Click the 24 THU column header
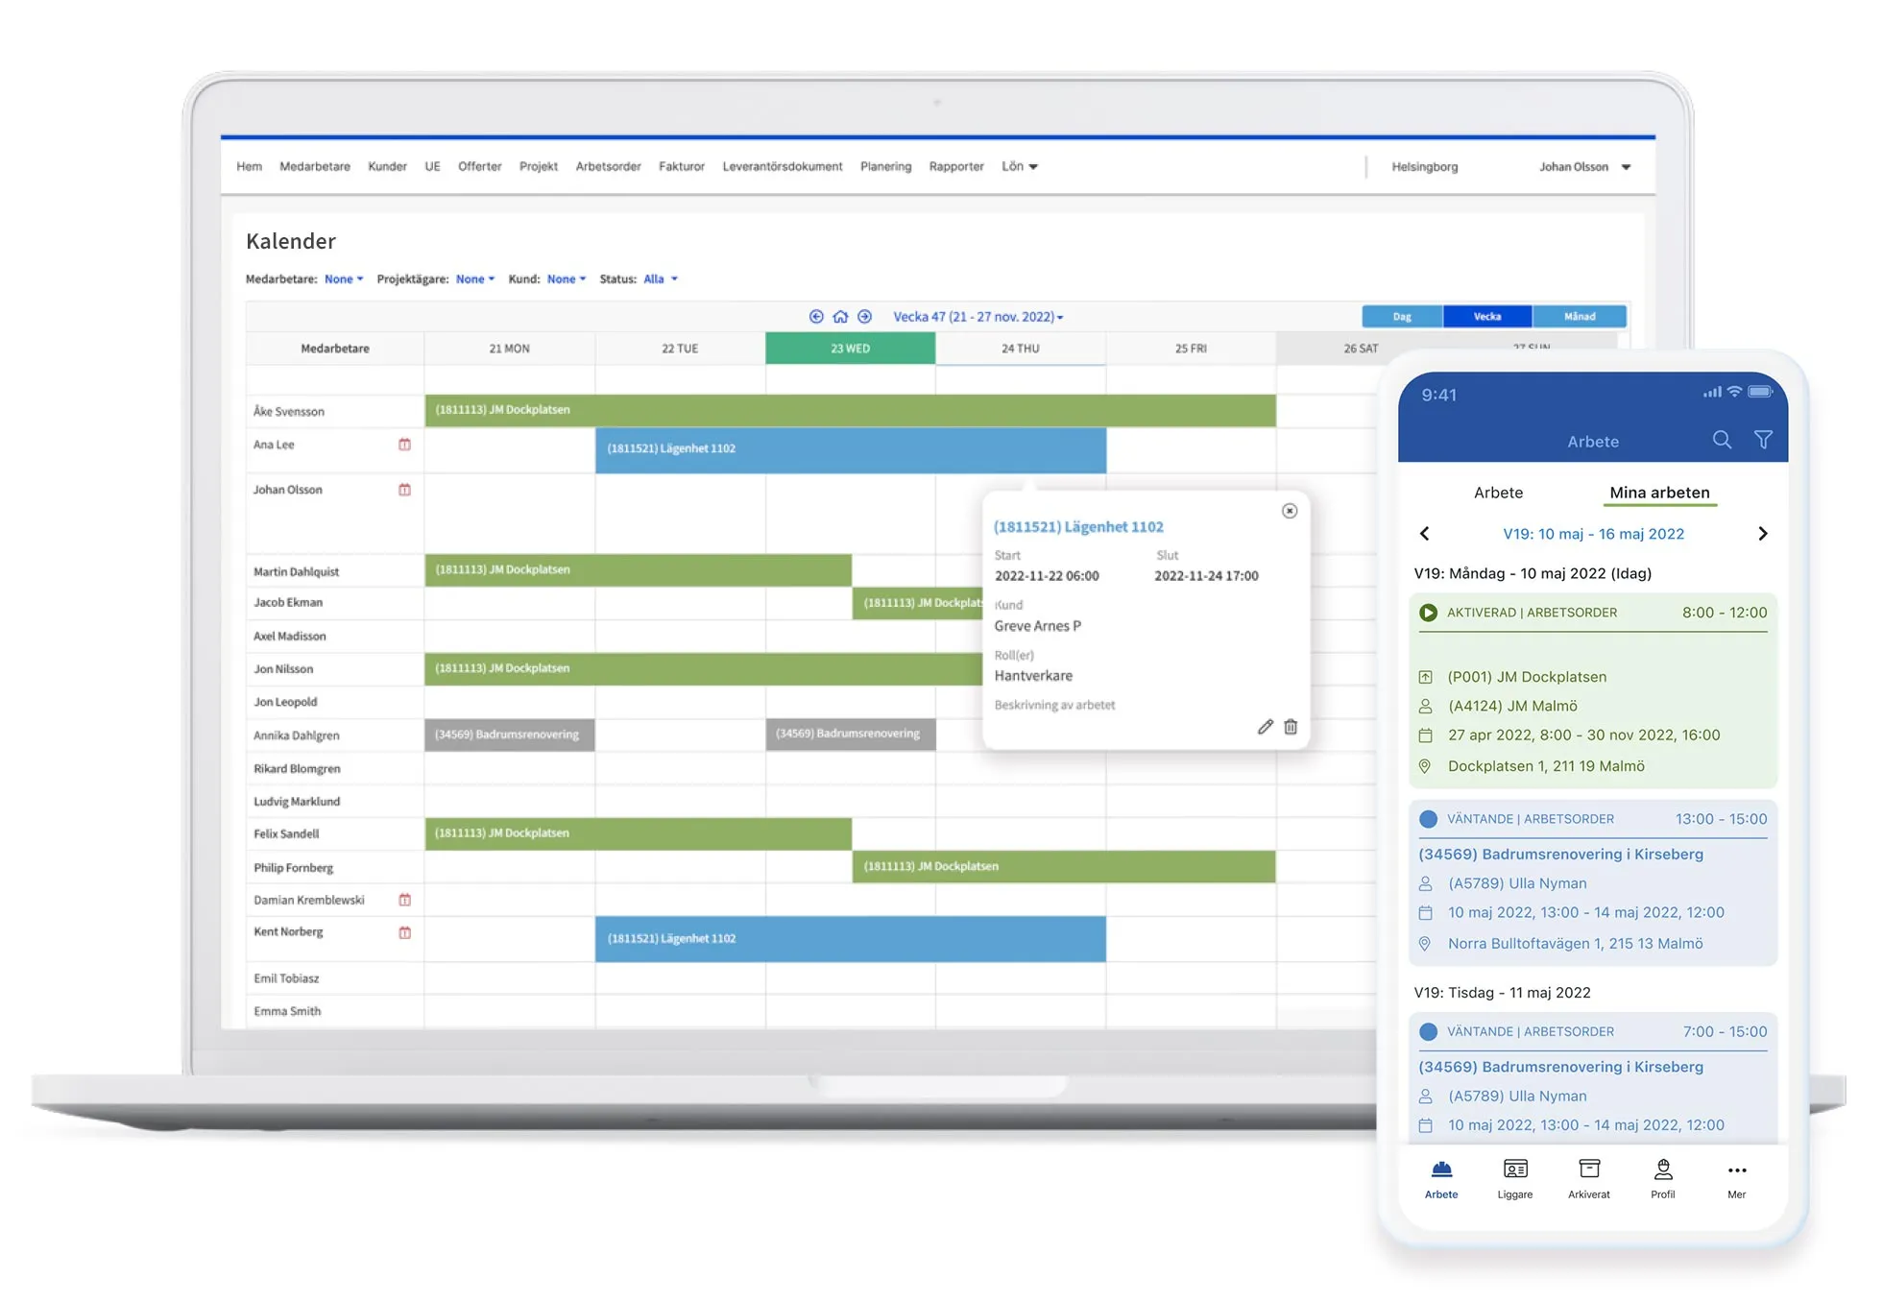Image resolution: width=1883 pixels, height=1302 pixels. pyautogui.click(x=1021, y=349)
